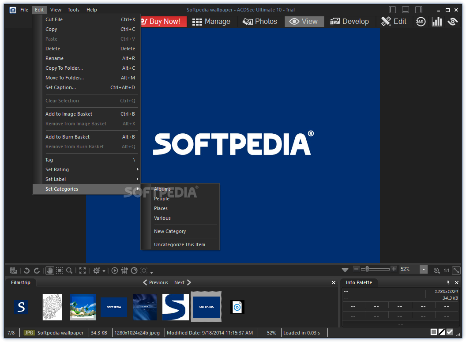Click the ACDSee application logo icon
This screenshot has height=342, width=466.
[12, 10]
